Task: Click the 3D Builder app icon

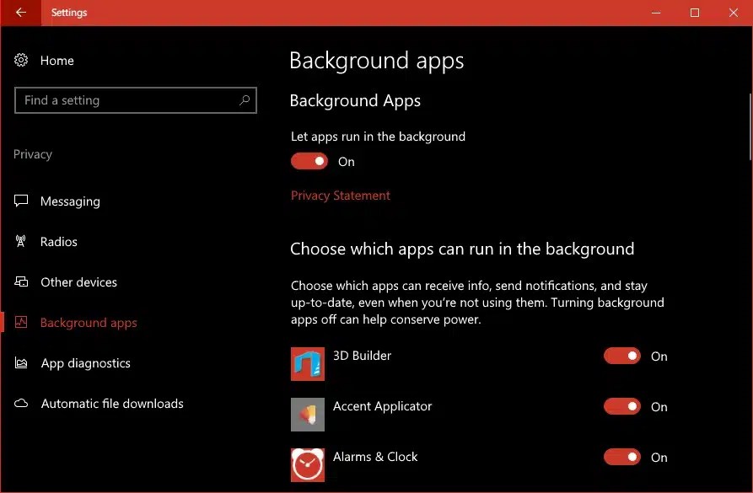Action: [307, 364]
